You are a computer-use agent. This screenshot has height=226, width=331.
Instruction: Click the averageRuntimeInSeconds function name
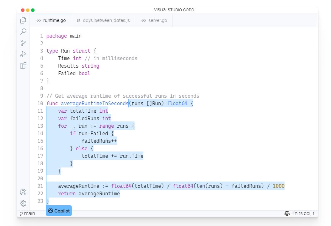coord(94,103)
